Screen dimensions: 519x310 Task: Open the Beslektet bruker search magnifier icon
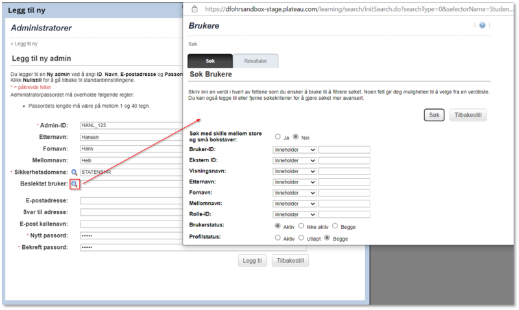(x=75, y=184)
